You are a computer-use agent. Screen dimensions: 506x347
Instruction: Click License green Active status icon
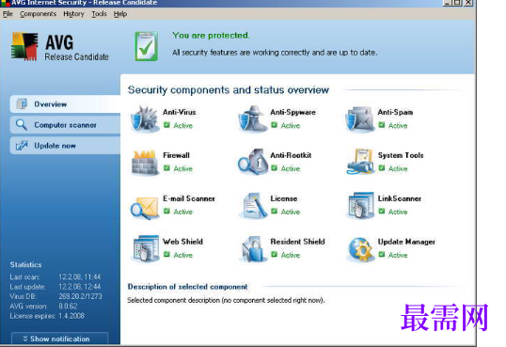[x=274, y=211]
